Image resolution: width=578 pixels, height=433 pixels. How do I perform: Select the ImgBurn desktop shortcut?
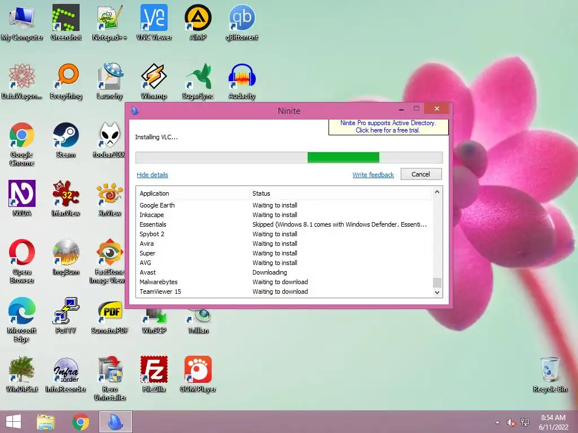click(x=65, y=257)
